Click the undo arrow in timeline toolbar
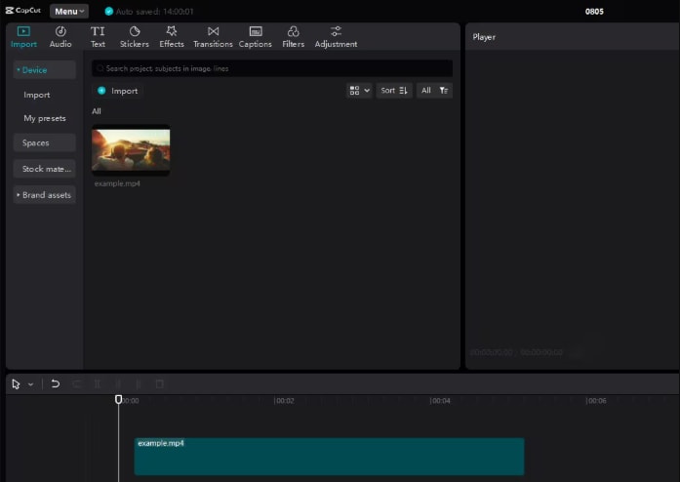The image size is (680, 482). [55, 384]
